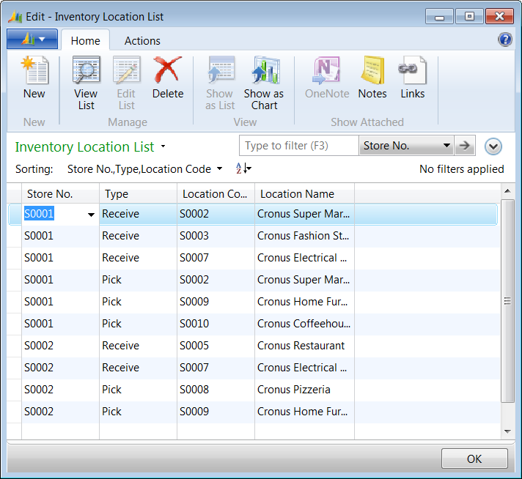522x479 pixels.
Task: Toggle the sort order A-Z icon
Action: pyautogui.click(x=243, y=169)
